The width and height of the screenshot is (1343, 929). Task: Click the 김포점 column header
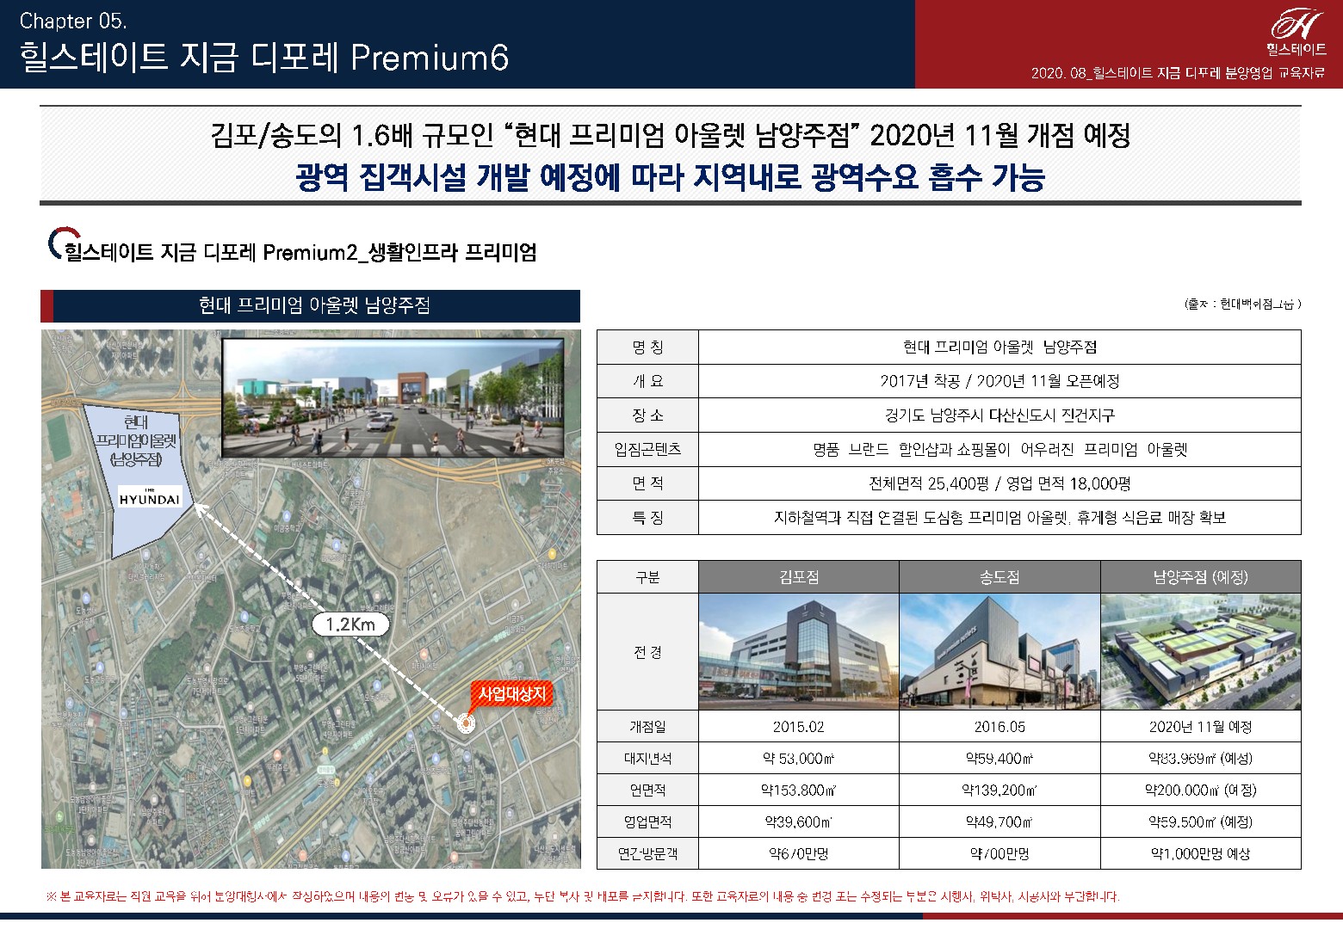[798, 577]
